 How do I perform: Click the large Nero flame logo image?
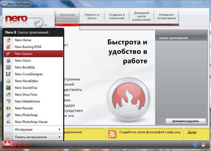click(x=129, y=99)
